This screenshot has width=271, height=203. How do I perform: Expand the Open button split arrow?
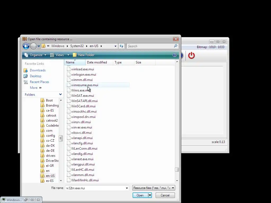click(x=150, y=195)
